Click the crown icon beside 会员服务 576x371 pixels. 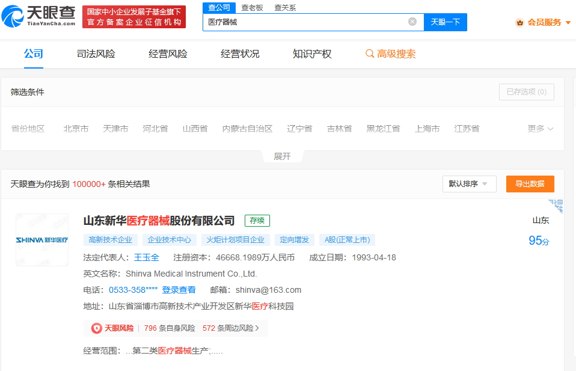[518, 22]
